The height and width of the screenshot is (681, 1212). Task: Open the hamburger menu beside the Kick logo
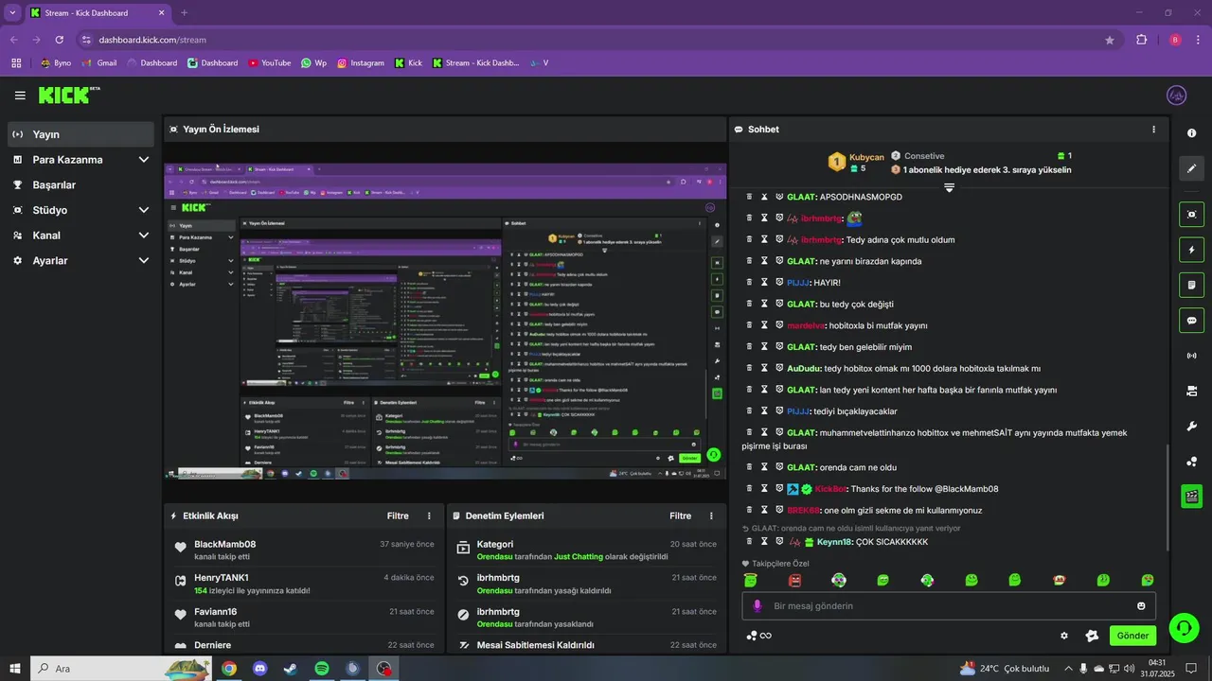coord(20,96)
